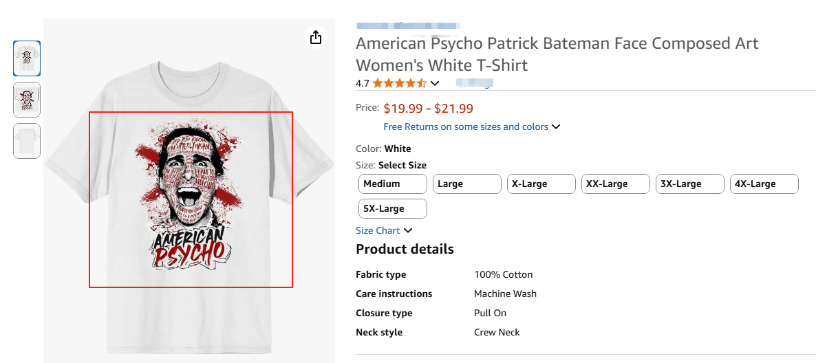This screenshot has width=816, height=363.
Task: Select the first shirt front thumbnail
Action: (x=27, y=58)
